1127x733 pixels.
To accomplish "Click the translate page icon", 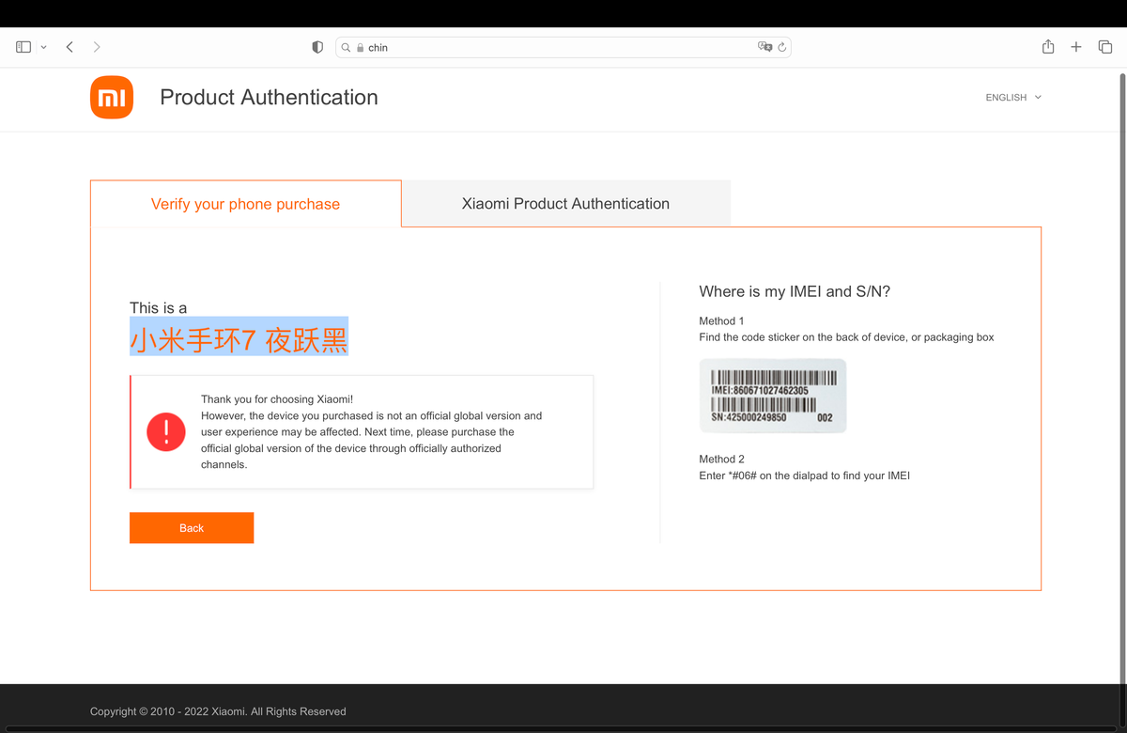I will (764, 47).
